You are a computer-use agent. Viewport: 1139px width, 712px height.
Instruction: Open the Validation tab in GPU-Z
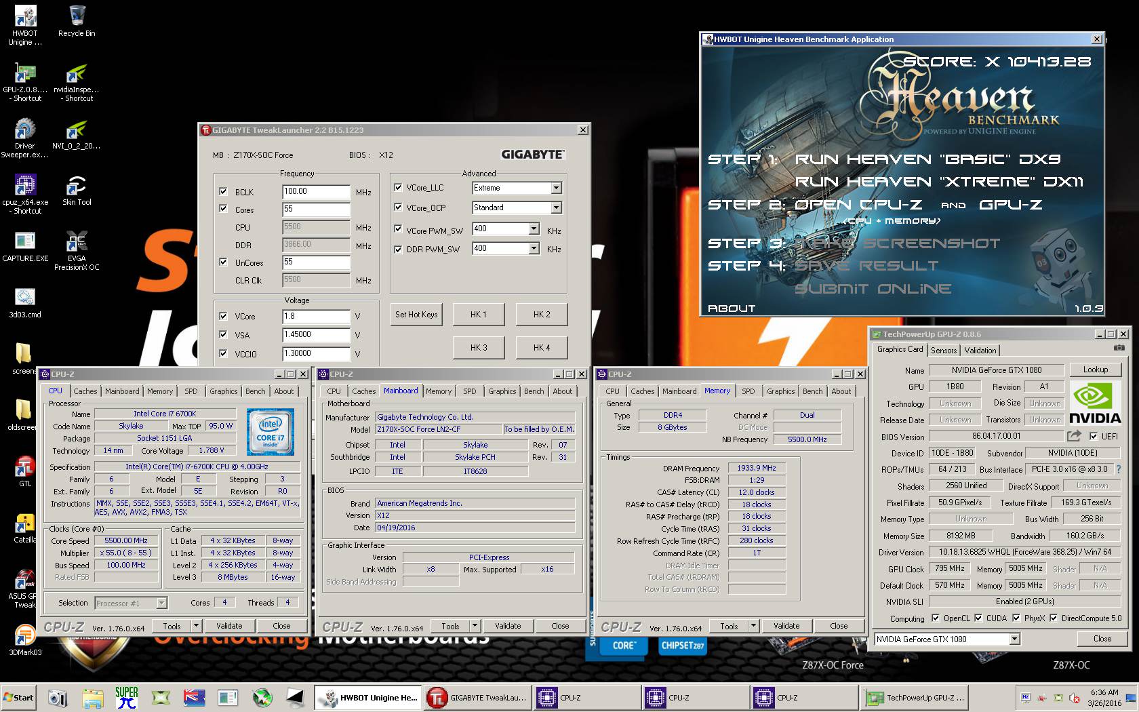[980, 351]
